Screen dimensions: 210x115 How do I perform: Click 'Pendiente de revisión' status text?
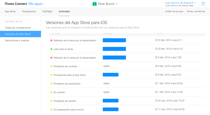(x=65, y=101)
